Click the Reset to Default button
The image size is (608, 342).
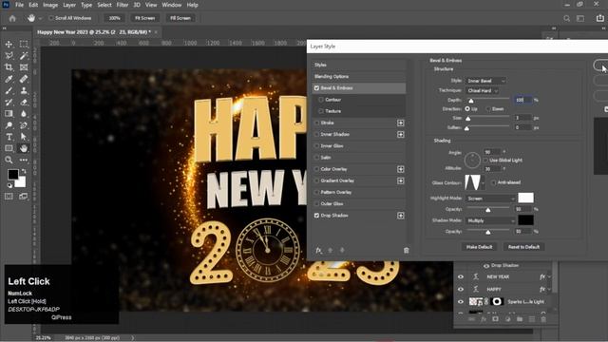(523, 247)
